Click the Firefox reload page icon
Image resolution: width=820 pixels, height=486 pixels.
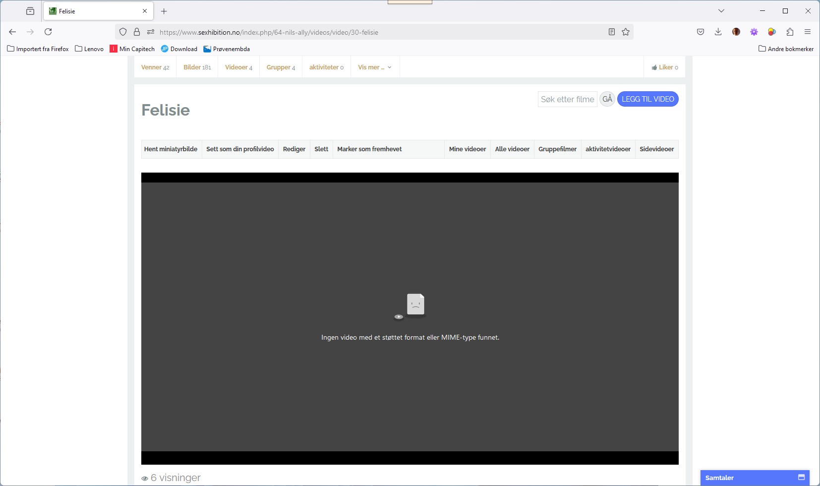click(48, 32)
